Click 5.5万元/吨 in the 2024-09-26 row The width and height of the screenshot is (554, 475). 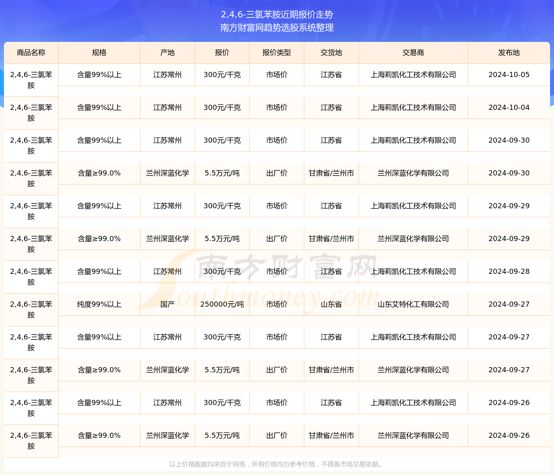(222, 435)
